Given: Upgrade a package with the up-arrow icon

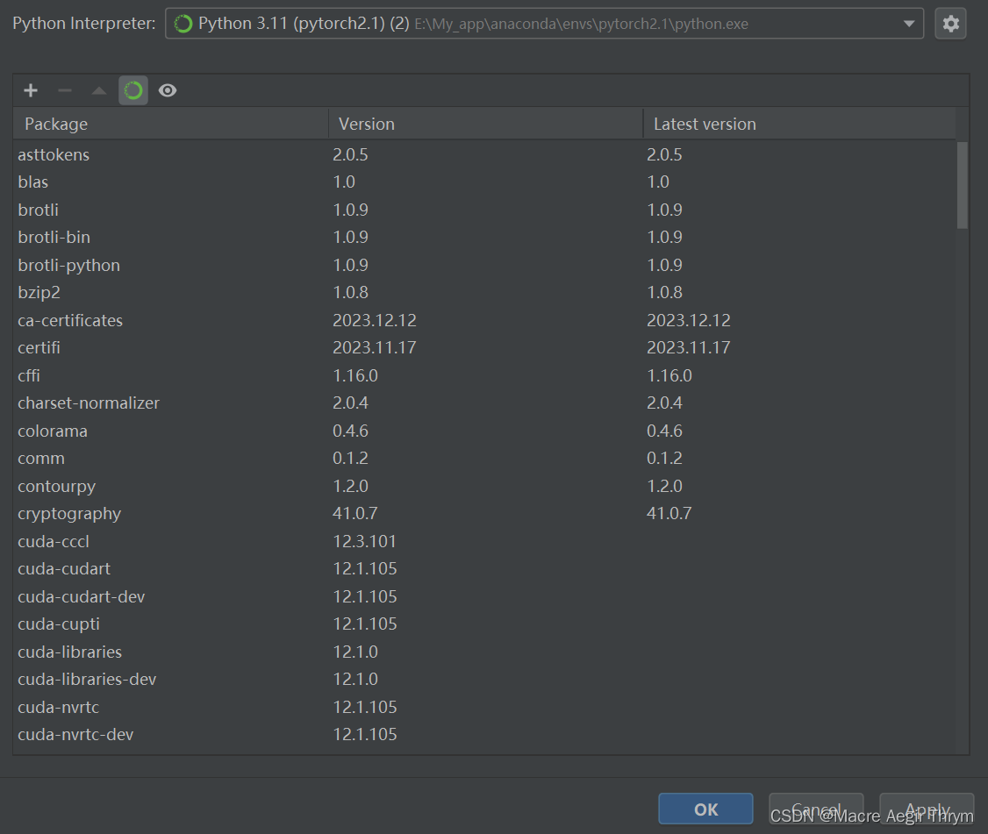Looking at the screenshot, I should [98, 89].
